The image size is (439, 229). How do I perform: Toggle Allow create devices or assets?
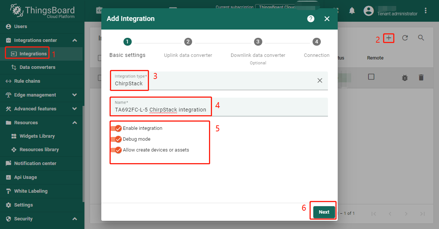116,150
